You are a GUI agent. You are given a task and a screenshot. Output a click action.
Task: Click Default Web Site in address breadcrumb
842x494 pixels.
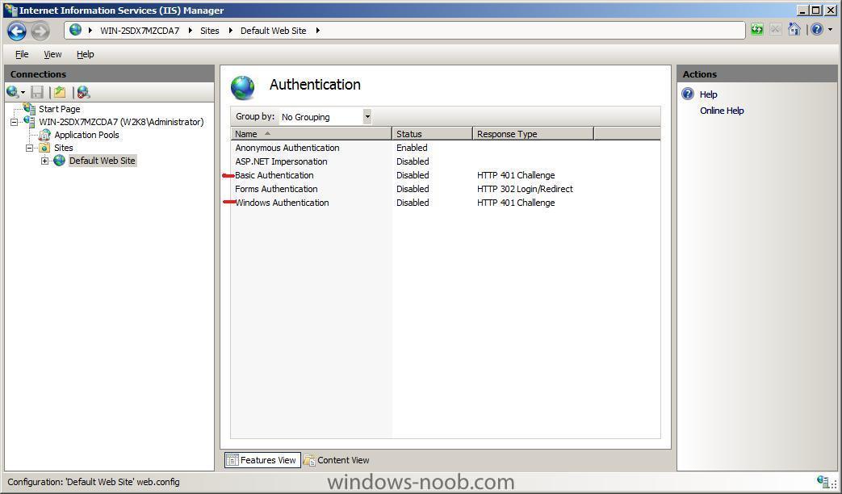(274, 31)
